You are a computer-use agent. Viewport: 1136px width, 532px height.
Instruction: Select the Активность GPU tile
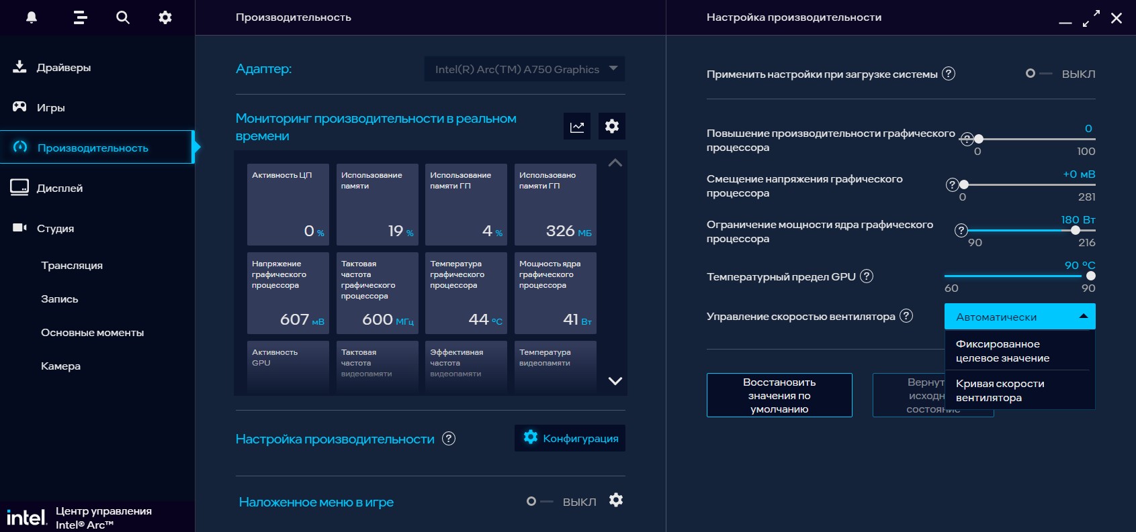click(x=288, y=366)
